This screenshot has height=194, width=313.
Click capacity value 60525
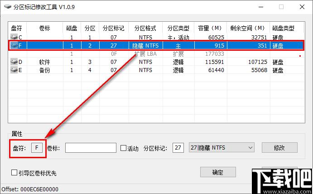tap(216, 37)
